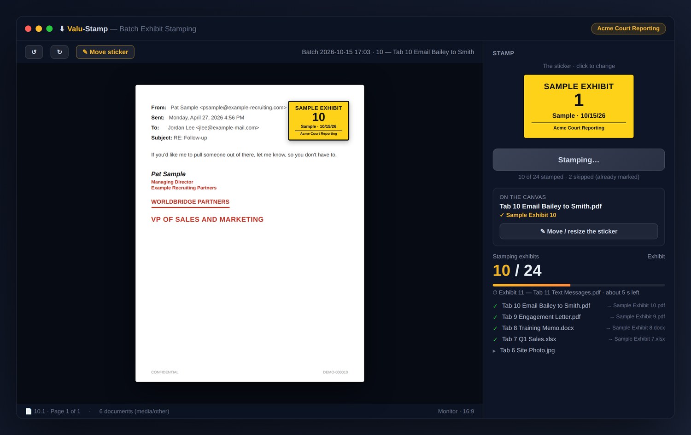Click the green macOS window button
Screen dimensions: 691x435
click(x=49, y=29)
